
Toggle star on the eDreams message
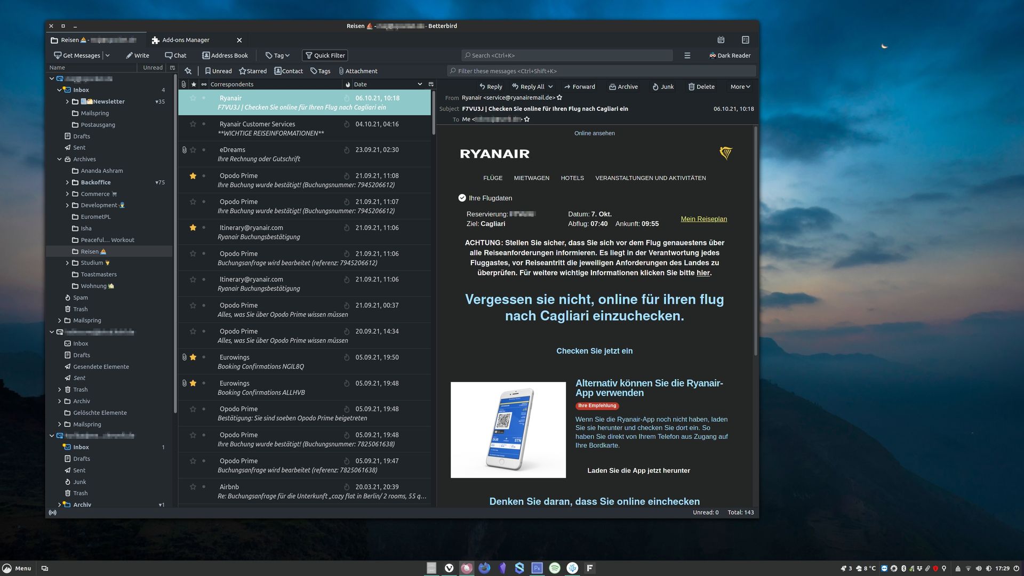[193, 150]
